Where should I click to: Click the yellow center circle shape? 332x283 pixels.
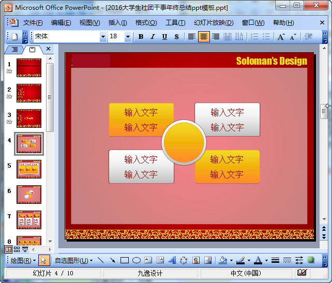pyautogui.click(x=184, y=143)
